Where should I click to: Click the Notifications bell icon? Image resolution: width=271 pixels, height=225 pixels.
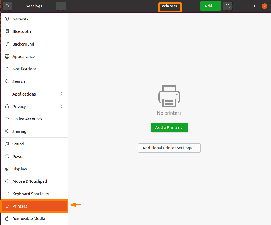click(x=7, y=69)
